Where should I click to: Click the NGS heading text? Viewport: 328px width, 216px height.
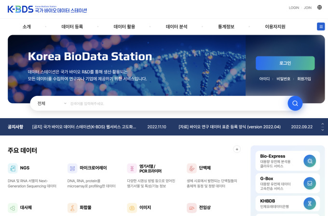[x=25, y=168]
